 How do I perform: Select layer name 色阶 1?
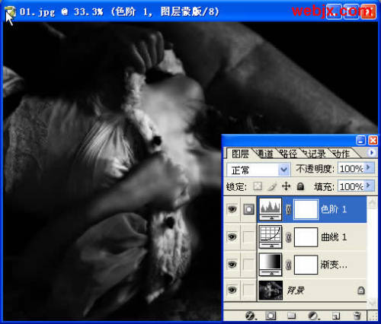[x=334, y=209]
